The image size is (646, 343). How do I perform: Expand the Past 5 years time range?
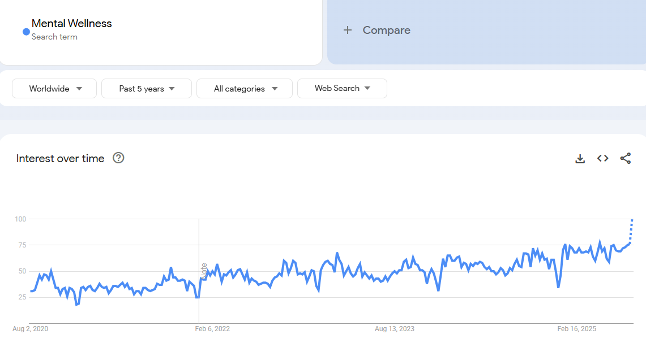(x=147, y=89)
